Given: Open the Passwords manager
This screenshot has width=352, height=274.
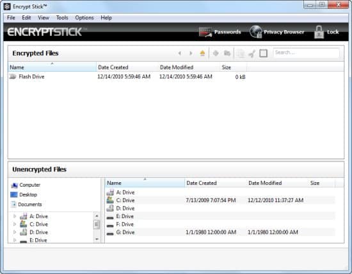Looking at the screenshot, I should [220, 32].
